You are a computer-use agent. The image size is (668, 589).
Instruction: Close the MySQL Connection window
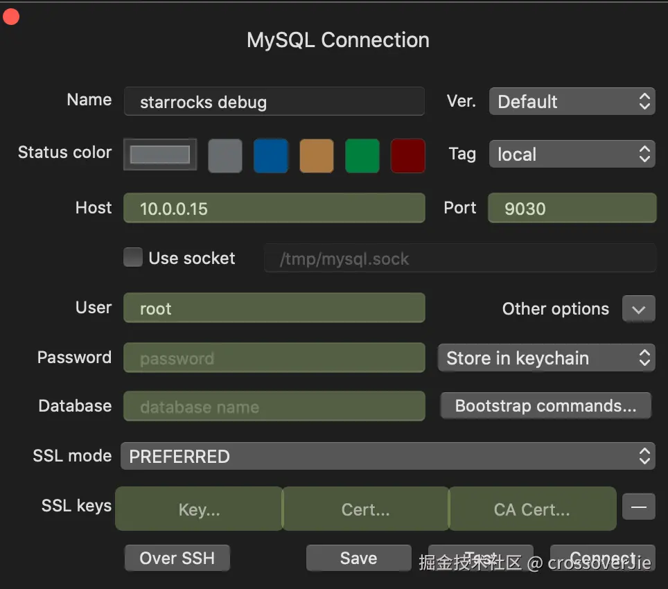[10, 16]
